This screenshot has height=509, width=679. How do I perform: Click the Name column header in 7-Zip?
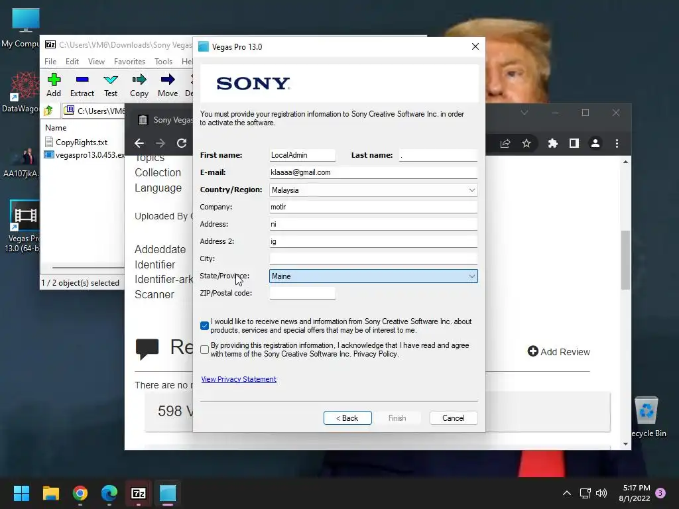[56, 128]
